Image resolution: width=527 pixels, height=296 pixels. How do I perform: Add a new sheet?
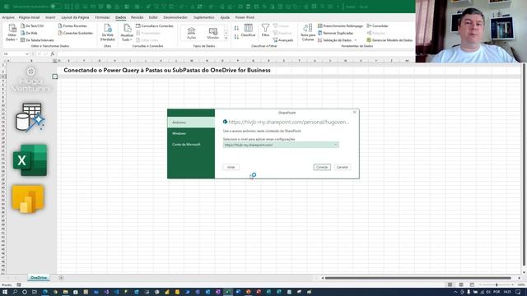[x=61, y=278]
